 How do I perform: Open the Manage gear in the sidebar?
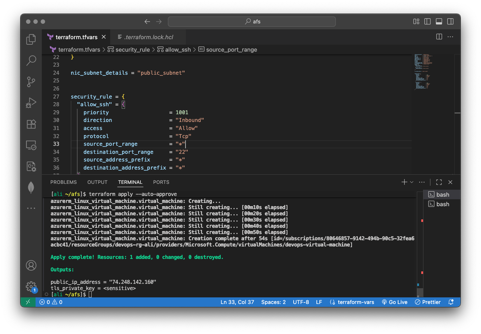[x=31, y=287]
